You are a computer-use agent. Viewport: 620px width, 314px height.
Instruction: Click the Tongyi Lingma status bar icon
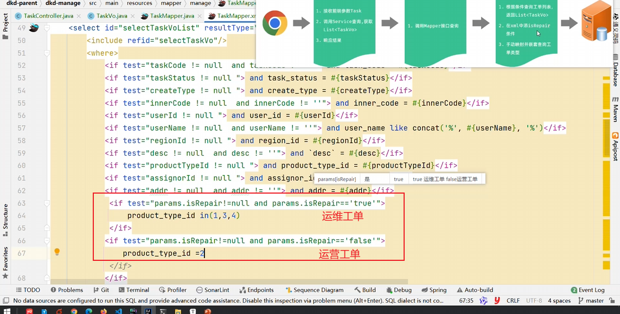coord(484,300)
